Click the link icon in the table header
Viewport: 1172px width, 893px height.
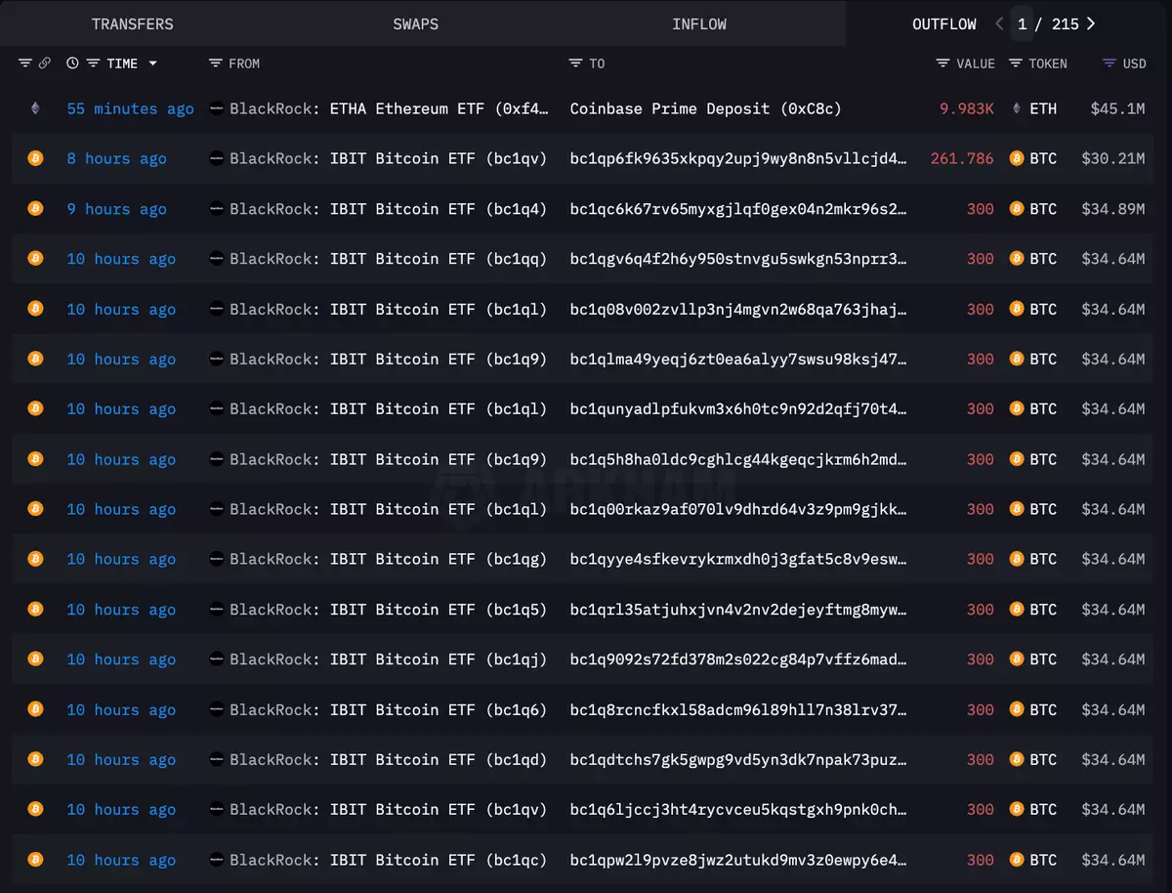(45, 64)
